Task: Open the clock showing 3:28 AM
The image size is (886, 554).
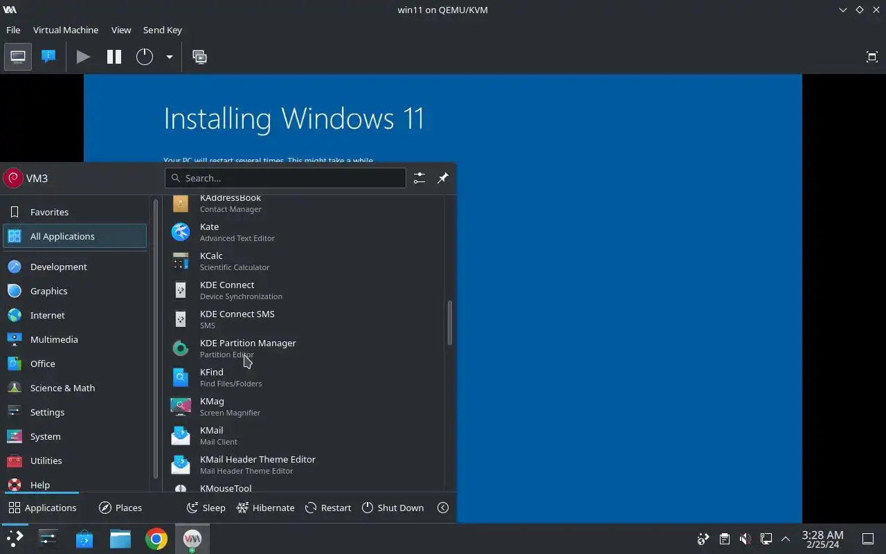Action: point(822,539)
